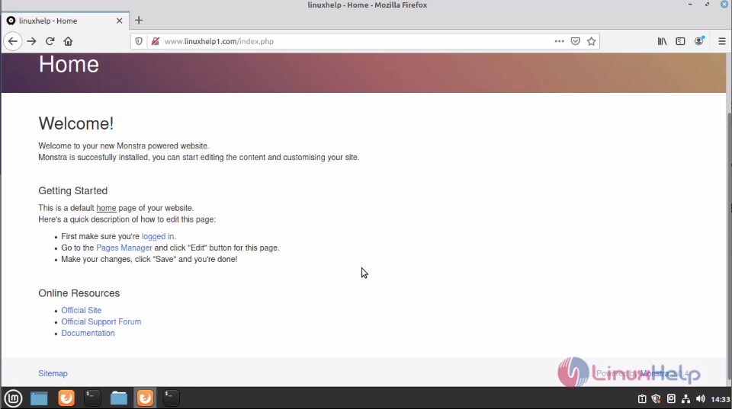Open the security shield tray icon
This screenshot has height=409, width=732.
coord(656,399)
